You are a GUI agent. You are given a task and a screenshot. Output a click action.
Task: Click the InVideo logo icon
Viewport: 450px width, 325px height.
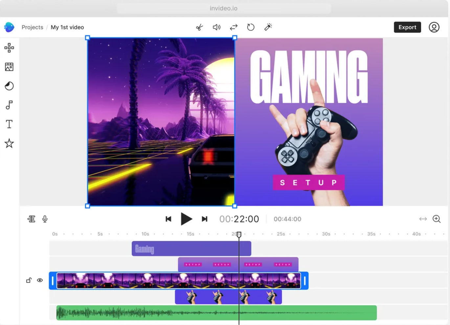click(x=9, y=27)
